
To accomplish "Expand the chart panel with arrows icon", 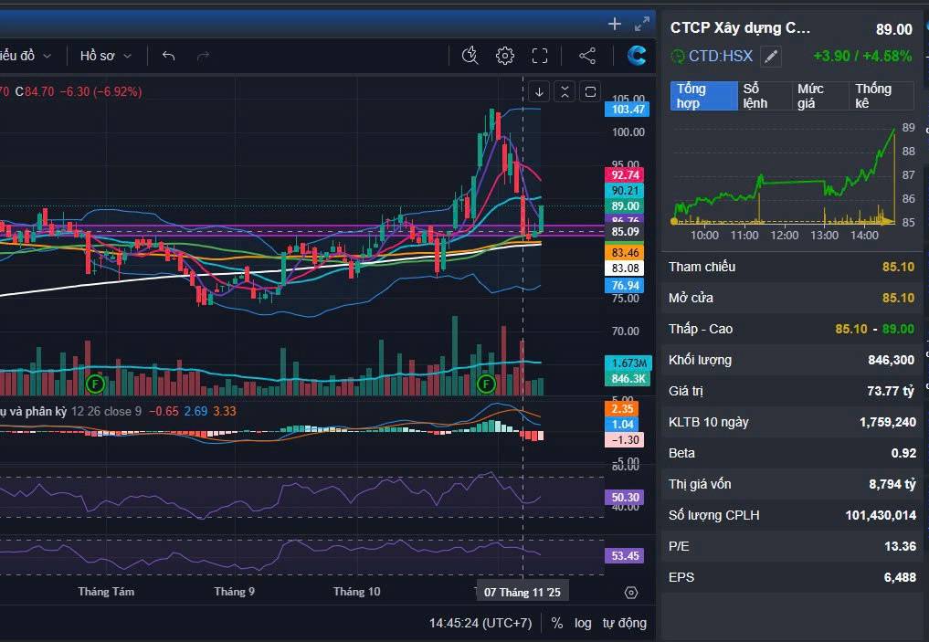I will 641,25.
